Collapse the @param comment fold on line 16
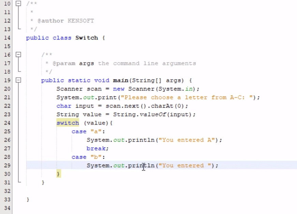The image size is (297, 214). click(x=18, y=55)
